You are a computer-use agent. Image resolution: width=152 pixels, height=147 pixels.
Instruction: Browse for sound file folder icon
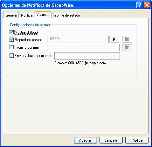[127, 39]
